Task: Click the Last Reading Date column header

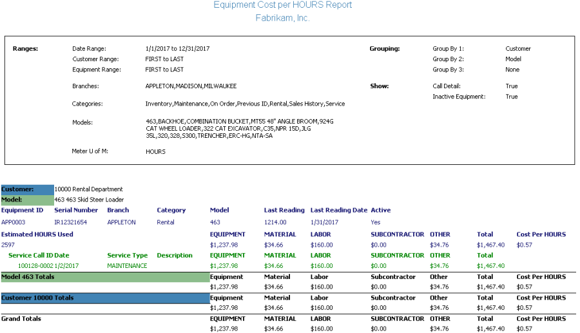Action: (338, 210)
